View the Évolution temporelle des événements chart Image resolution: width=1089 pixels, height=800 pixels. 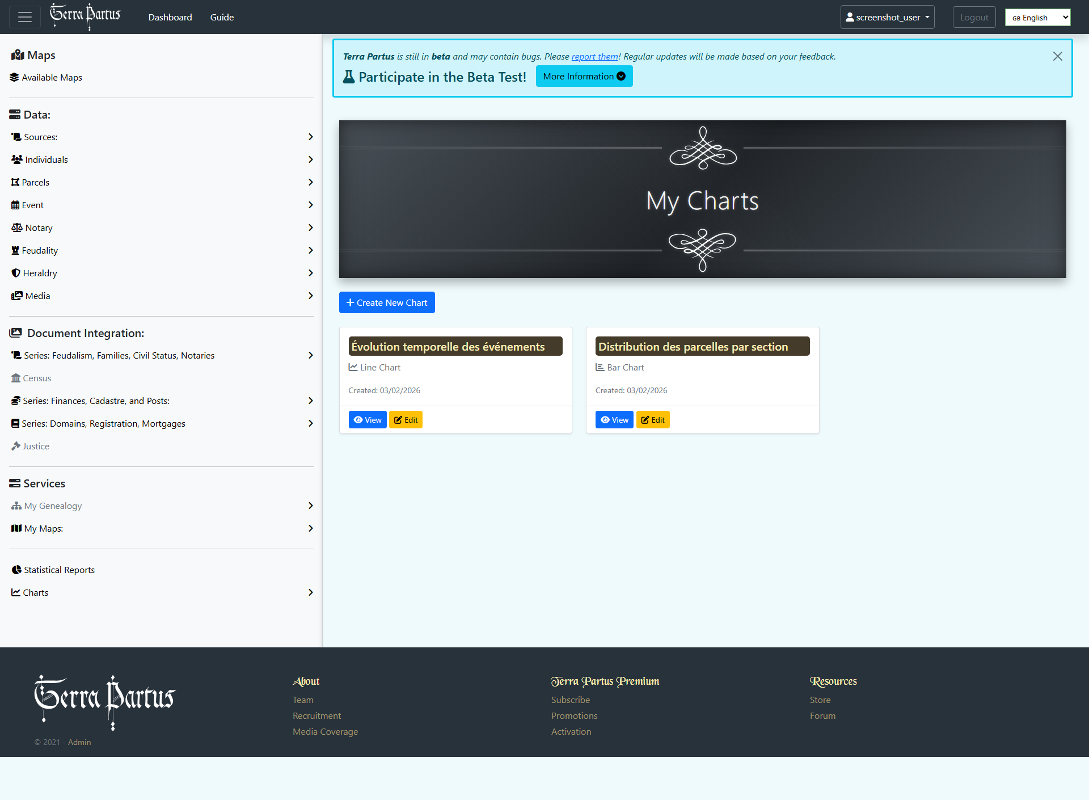click(x=368, y=420)
